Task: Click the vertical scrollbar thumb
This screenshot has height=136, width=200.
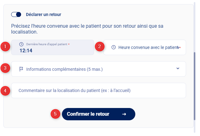Action: [194, 86]
